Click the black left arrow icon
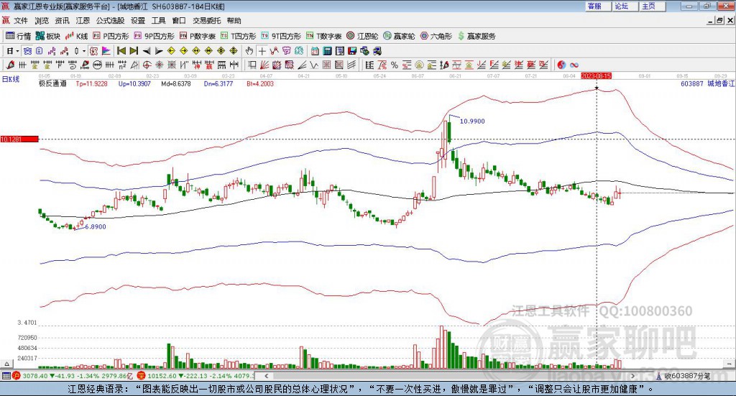The image size is (736, 396). tap(147, 51)
